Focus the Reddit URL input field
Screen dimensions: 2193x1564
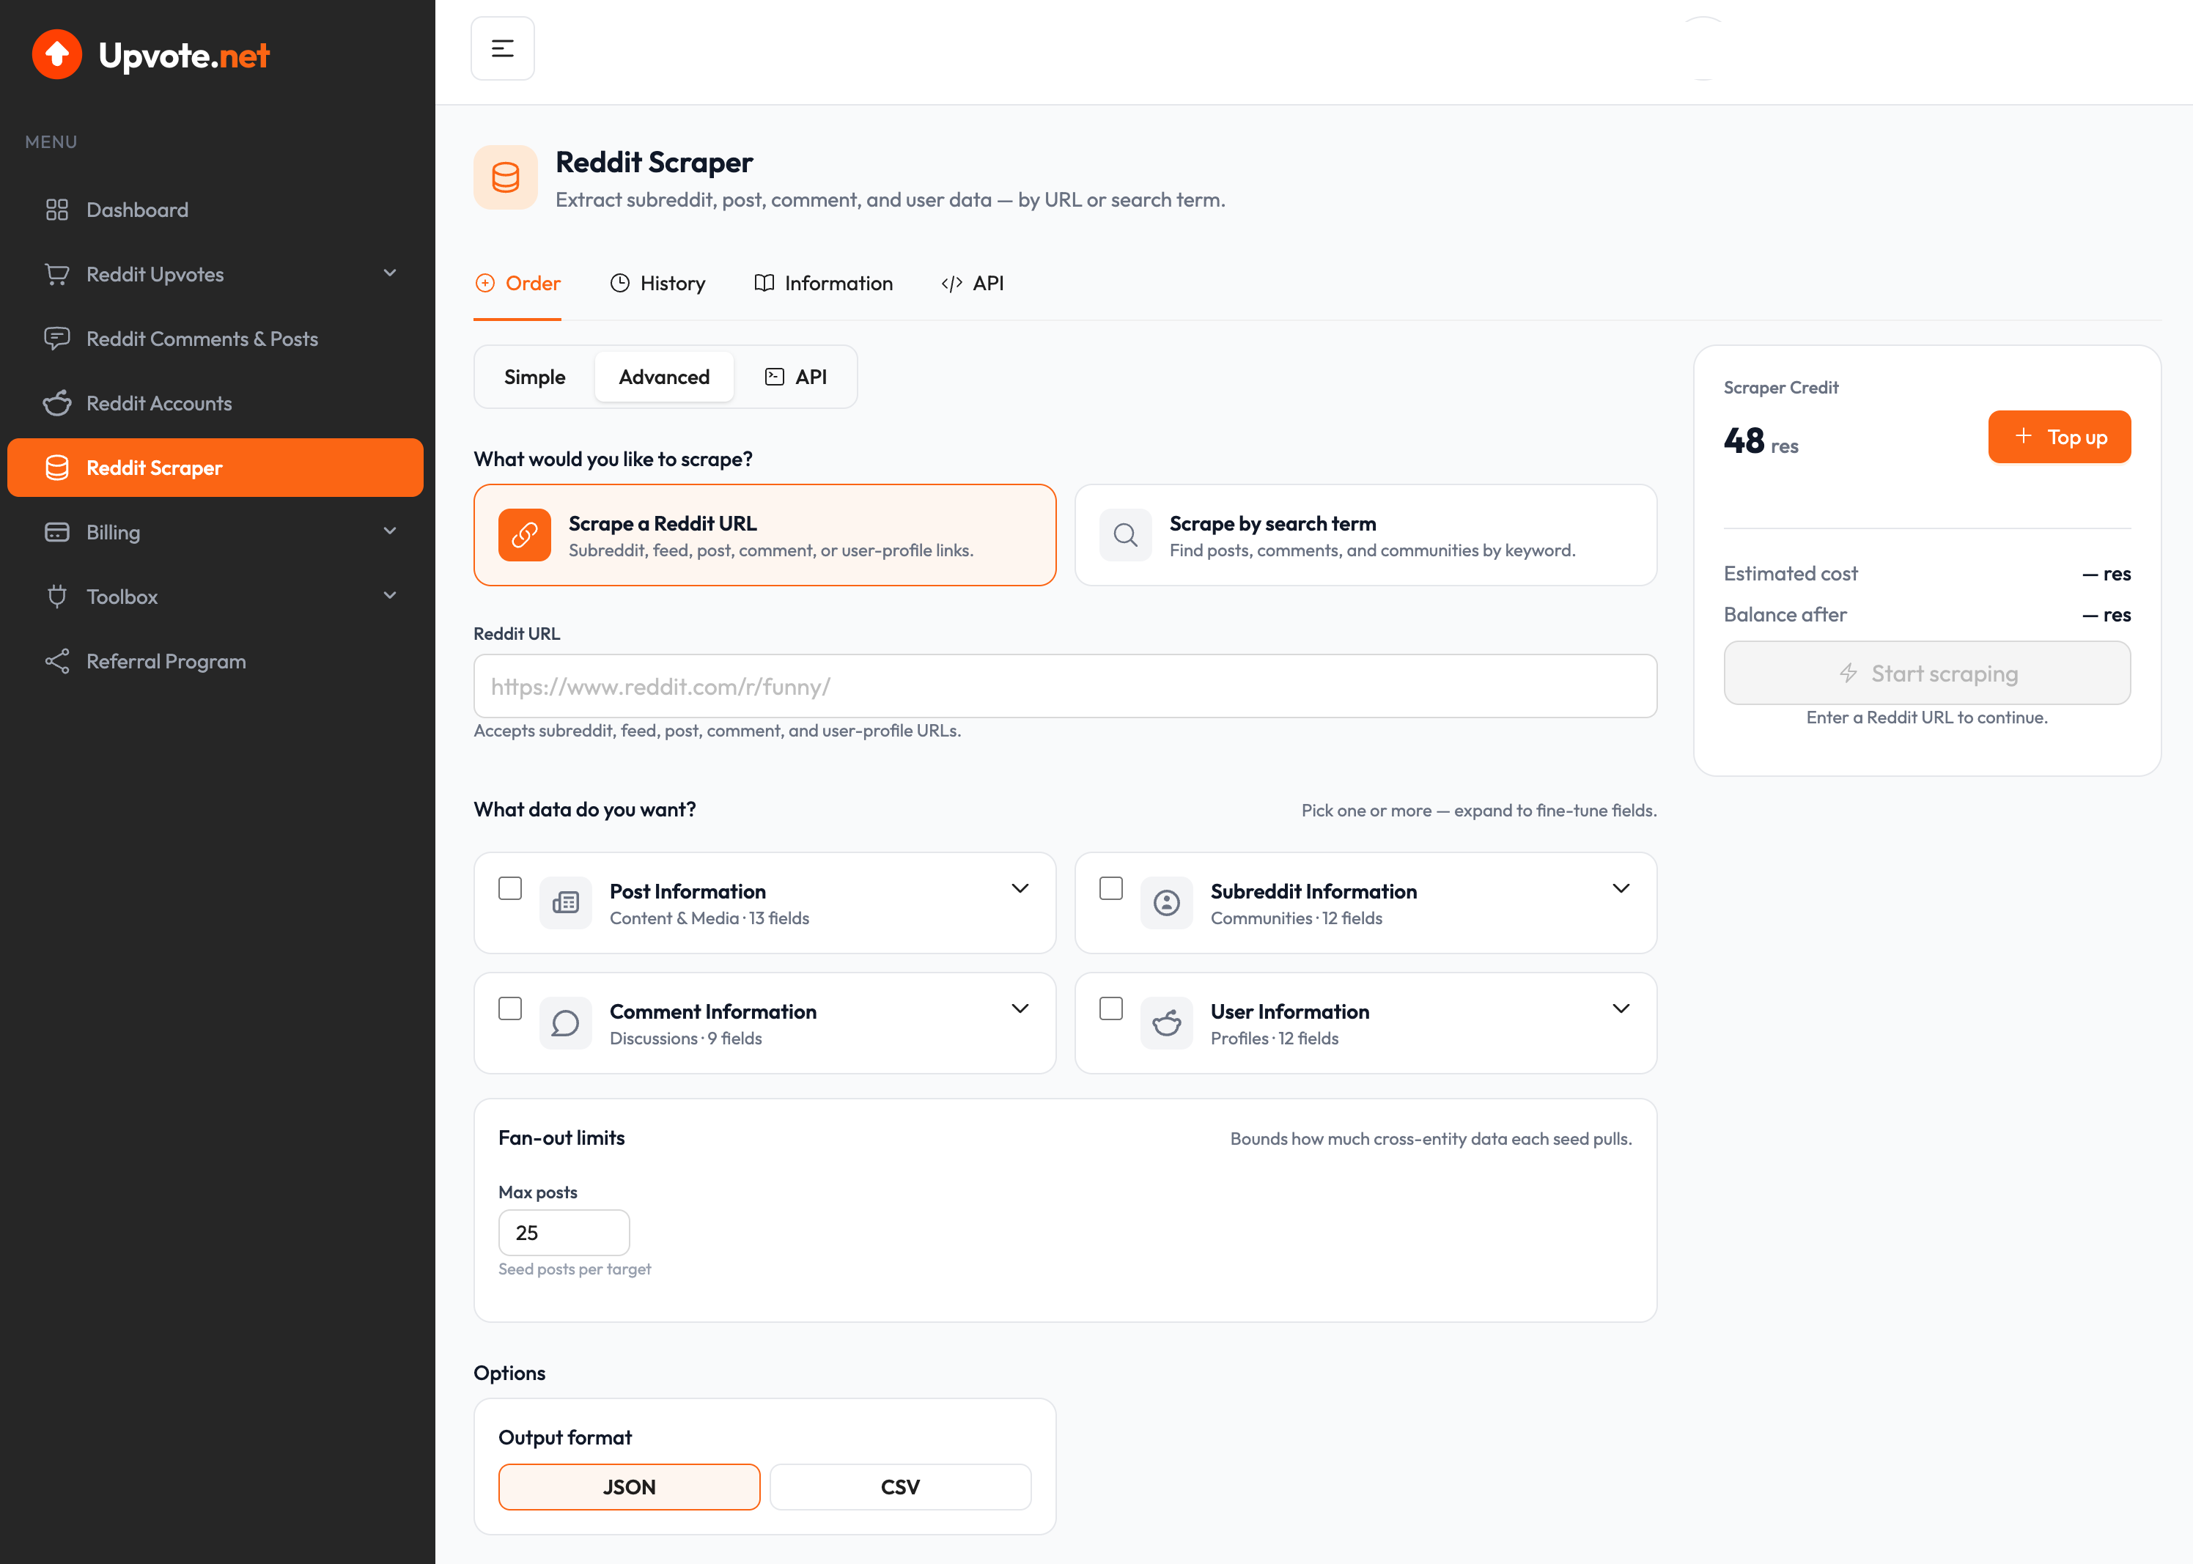[1065, 687]
